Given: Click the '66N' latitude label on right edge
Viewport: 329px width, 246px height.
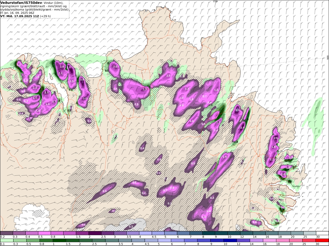Looking at the screenshot, I should point(328,58).
